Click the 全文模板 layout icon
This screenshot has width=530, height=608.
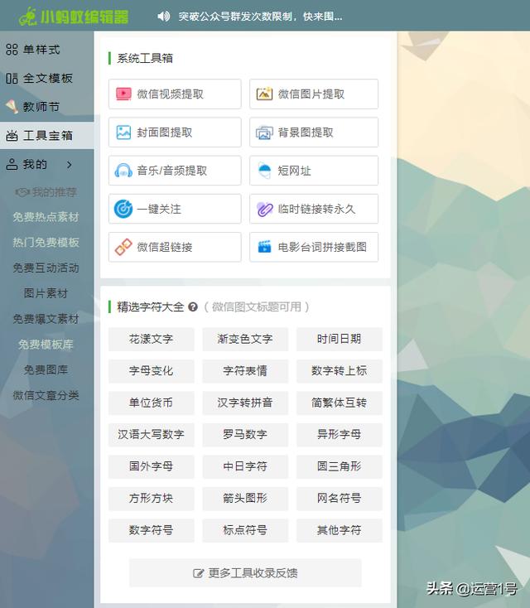(x=12, y=79)
